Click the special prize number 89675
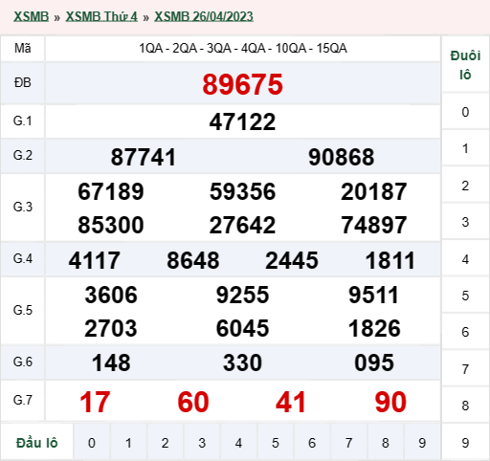The image size is (490, 461). click(x=243, y=84)
